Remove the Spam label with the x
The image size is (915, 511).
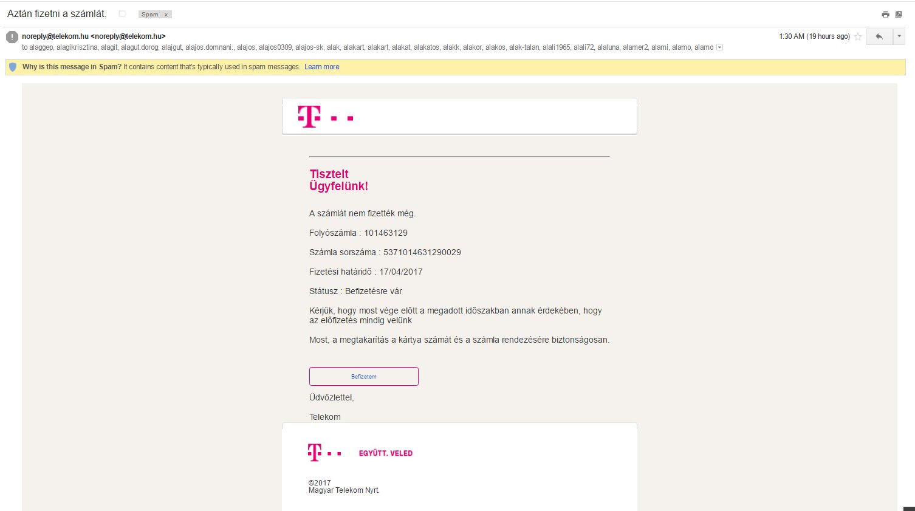[166, 15]
